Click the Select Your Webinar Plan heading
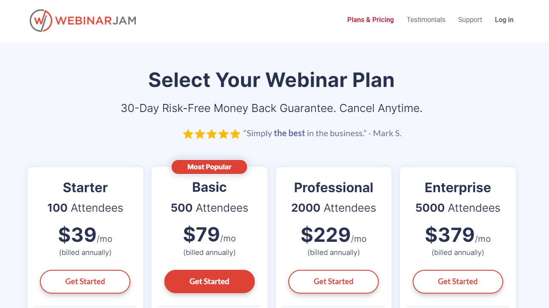Image resolution: width=549 pixels, height=308 pixels. (271, 80)
